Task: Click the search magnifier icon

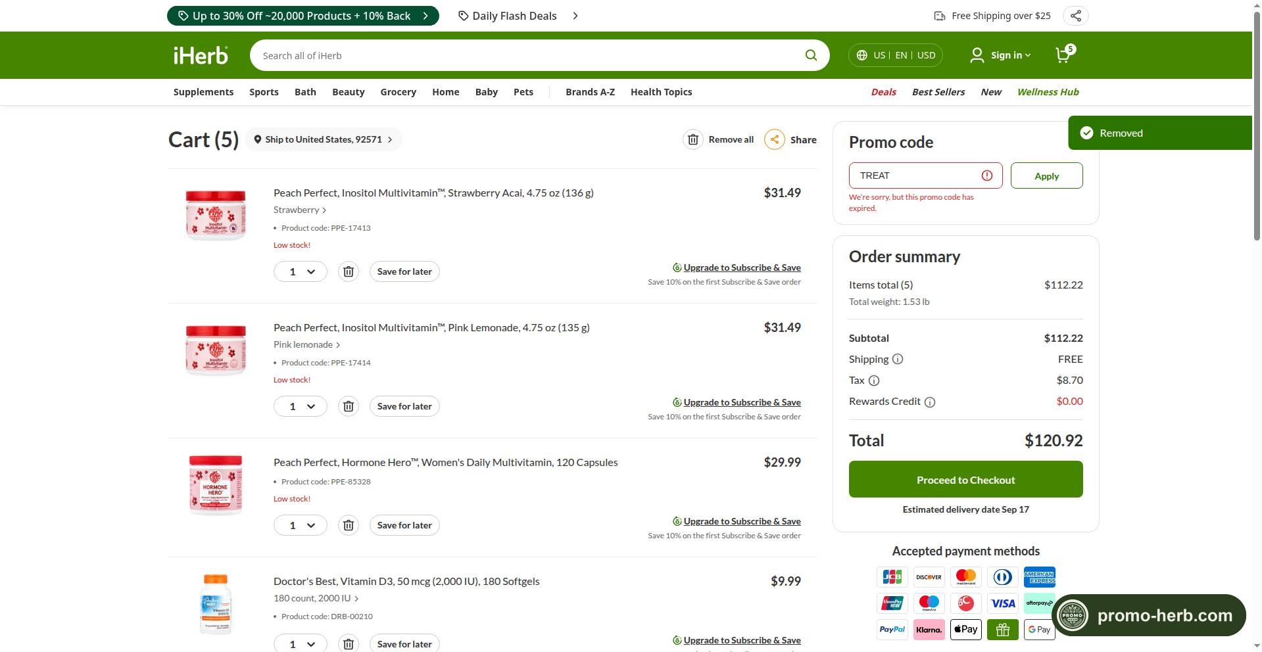Action: click(811, 55)
